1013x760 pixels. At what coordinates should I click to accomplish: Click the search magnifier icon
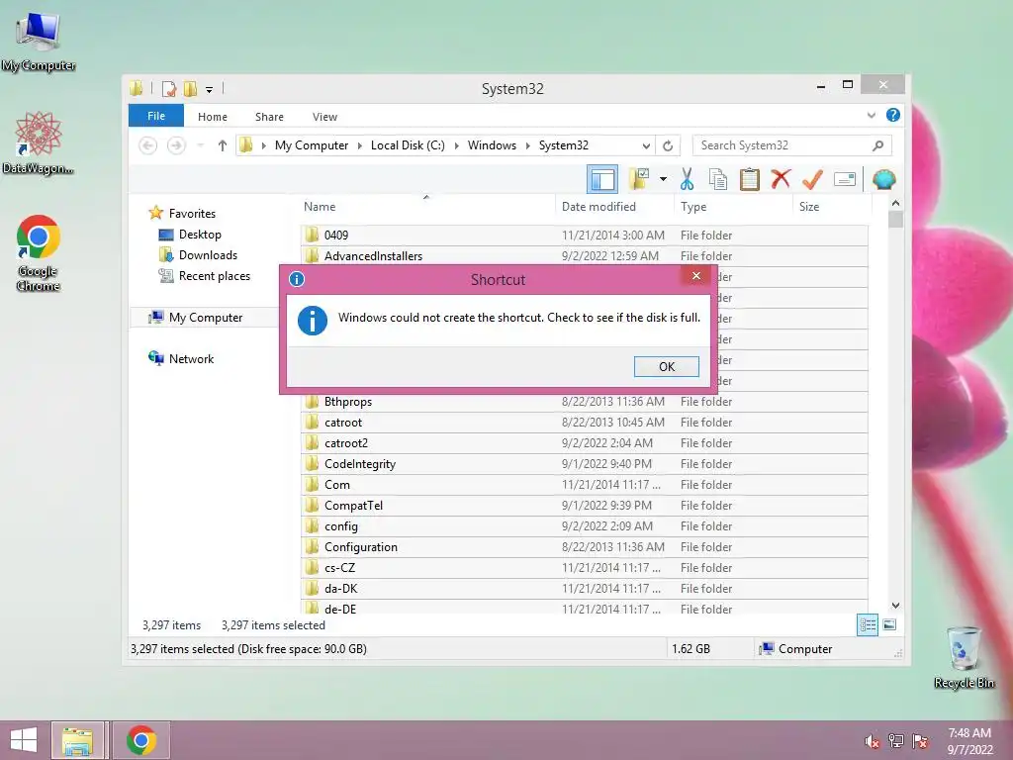click(877, 145)
